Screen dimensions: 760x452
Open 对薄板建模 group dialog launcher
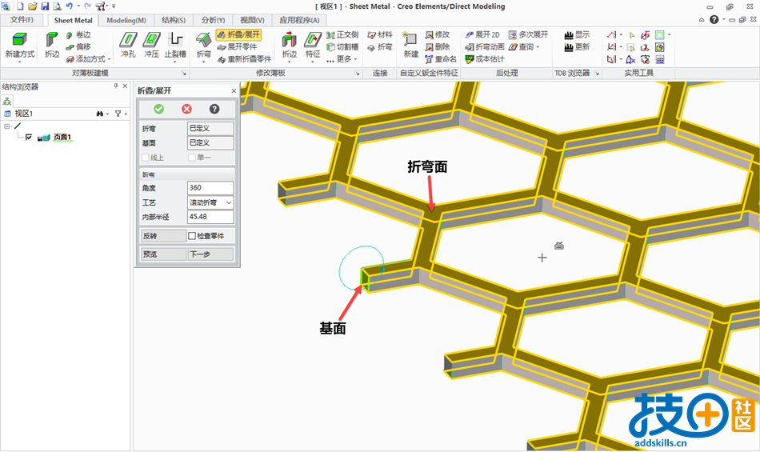pos(184,73)
